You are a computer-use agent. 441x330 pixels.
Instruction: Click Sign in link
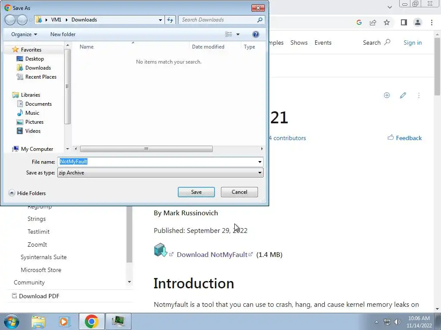coord(413,43)
